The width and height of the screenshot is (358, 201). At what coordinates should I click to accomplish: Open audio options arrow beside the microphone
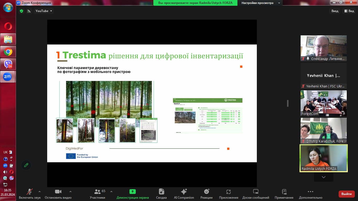40,192
